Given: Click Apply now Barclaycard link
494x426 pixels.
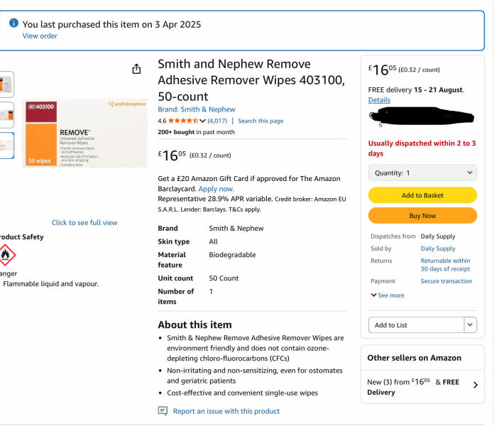Looking at the screenshot, I should 216,189.
